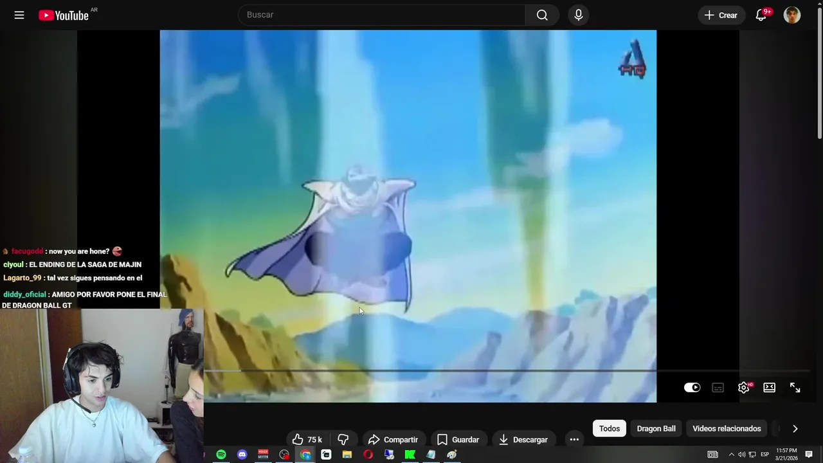Open the account avatar menu
Image resolution: width=823 pixels, height=463 pixels.
pyautogui.click(x=792, y=15)
